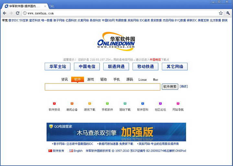
Task: Open the 英拓网络 link in top bar
Action: pos(133,20)
